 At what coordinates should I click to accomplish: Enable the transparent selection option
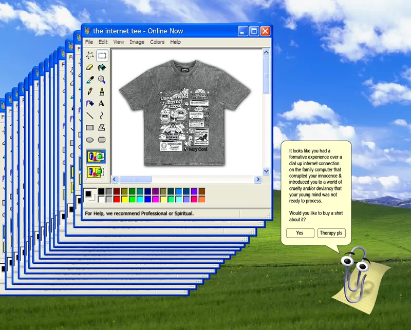click(96, 172)
